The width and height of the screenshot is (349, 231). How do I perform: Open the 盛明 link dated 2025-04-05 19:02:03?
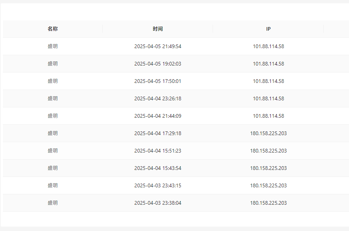[53, 64]
